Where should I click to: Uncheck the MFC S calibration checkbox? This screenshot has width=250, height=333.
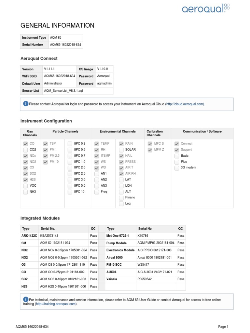150,144
